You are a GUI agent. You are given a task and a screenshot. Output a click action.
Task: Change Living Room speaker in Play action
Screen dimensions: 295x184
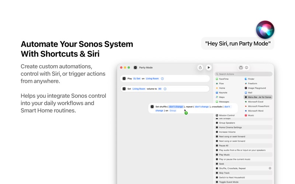152,79
